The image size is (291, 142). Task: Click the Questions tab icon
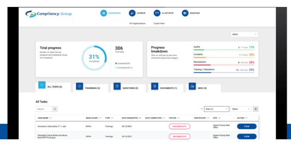click(117, 86)
